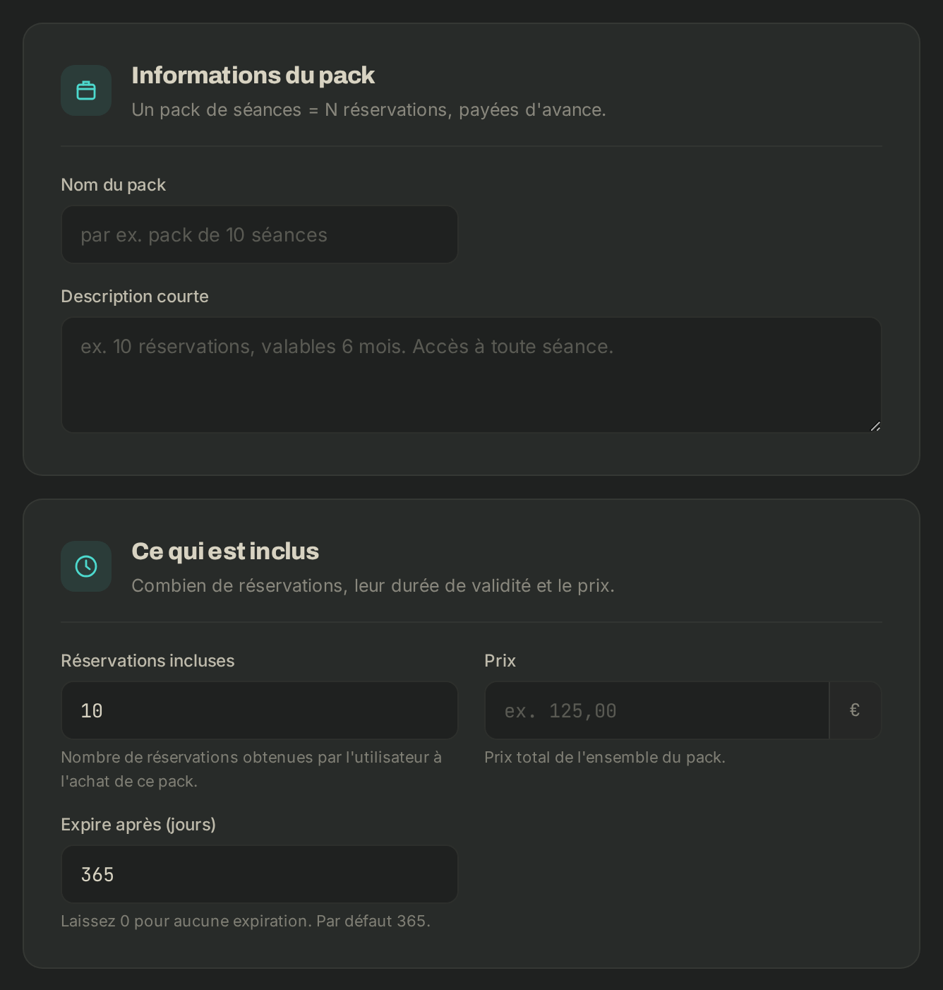Click the heading Informations du pack
This screenshot has height=990, width=943.
click(253, 76)
